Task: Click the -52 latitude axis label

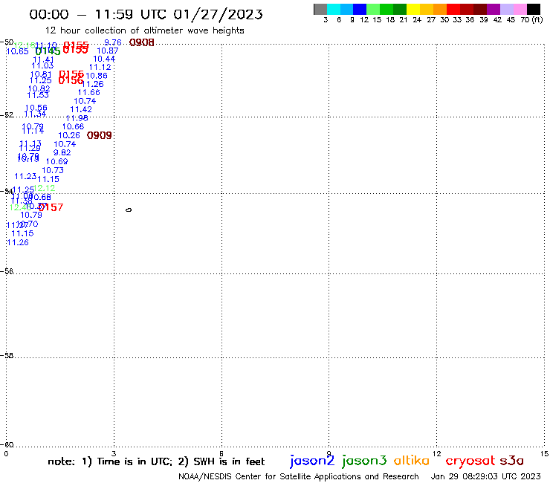Action: pos(7,114)
